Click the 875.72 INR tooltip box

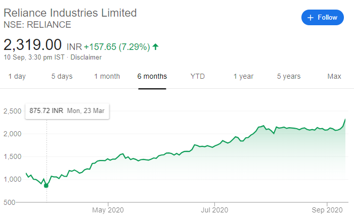67,111
